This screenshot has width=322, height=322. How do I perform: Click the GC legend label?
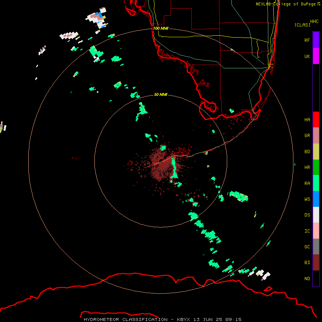(x=307, y=247)
